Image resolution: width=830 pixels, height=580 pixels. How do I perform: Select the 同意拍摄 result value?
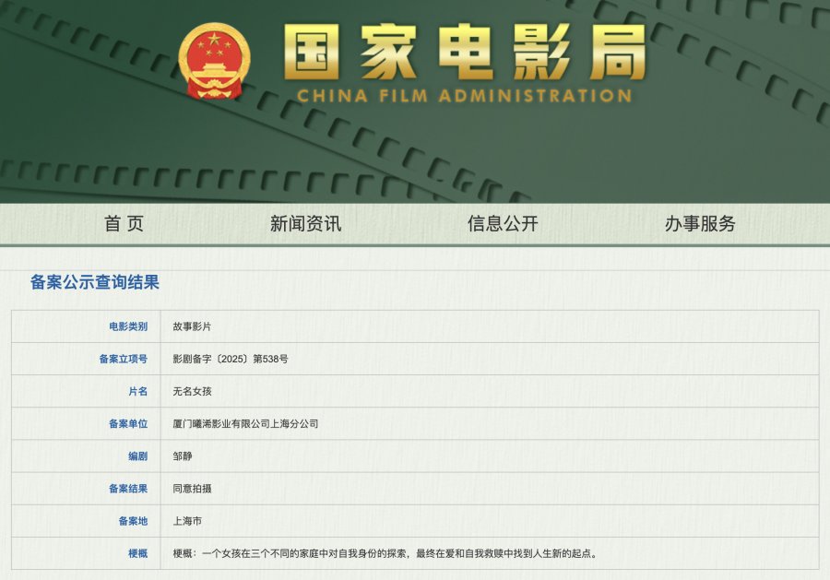[192, 489]
